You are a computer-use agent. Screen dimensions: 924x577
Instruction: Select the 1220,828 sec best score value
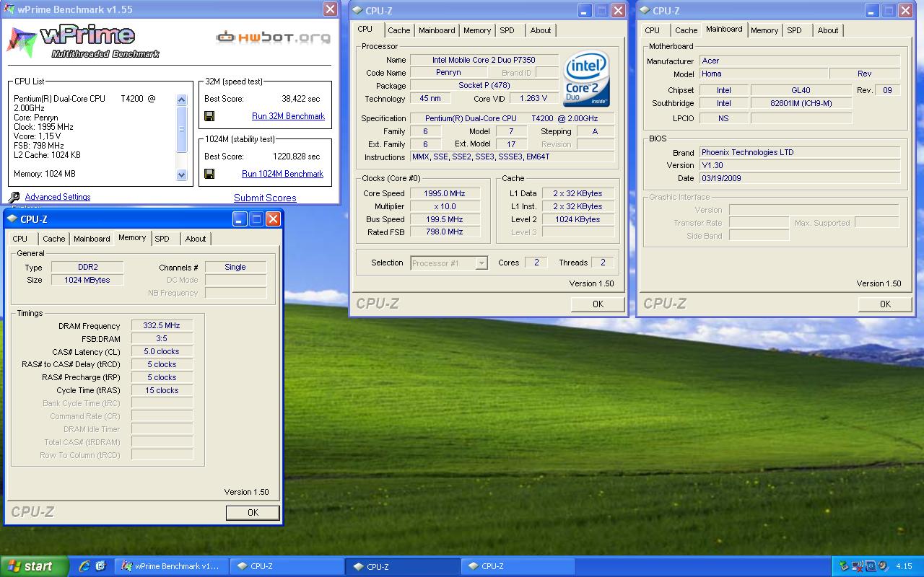coord(297,157)
